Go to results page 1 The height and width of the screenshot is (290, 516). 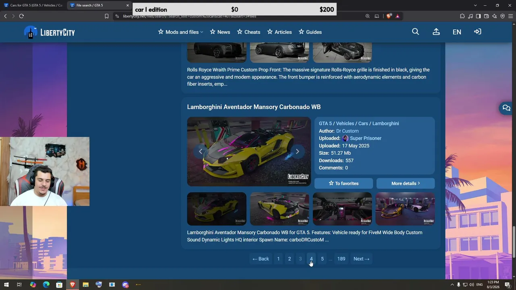coord(278,259)
